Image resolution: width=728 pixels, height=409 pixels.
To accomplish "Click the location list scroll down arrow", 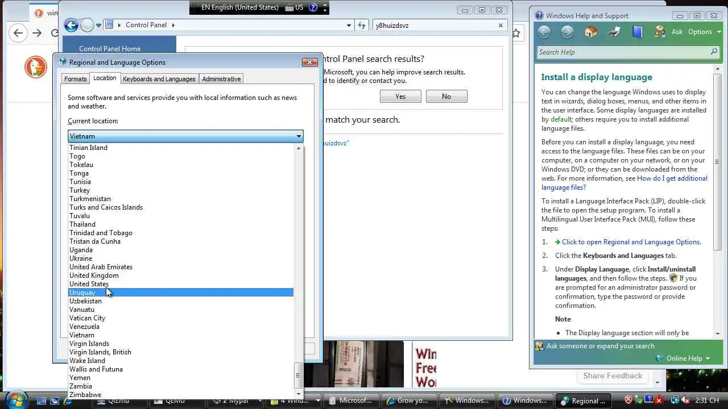I will click(299, 394).
